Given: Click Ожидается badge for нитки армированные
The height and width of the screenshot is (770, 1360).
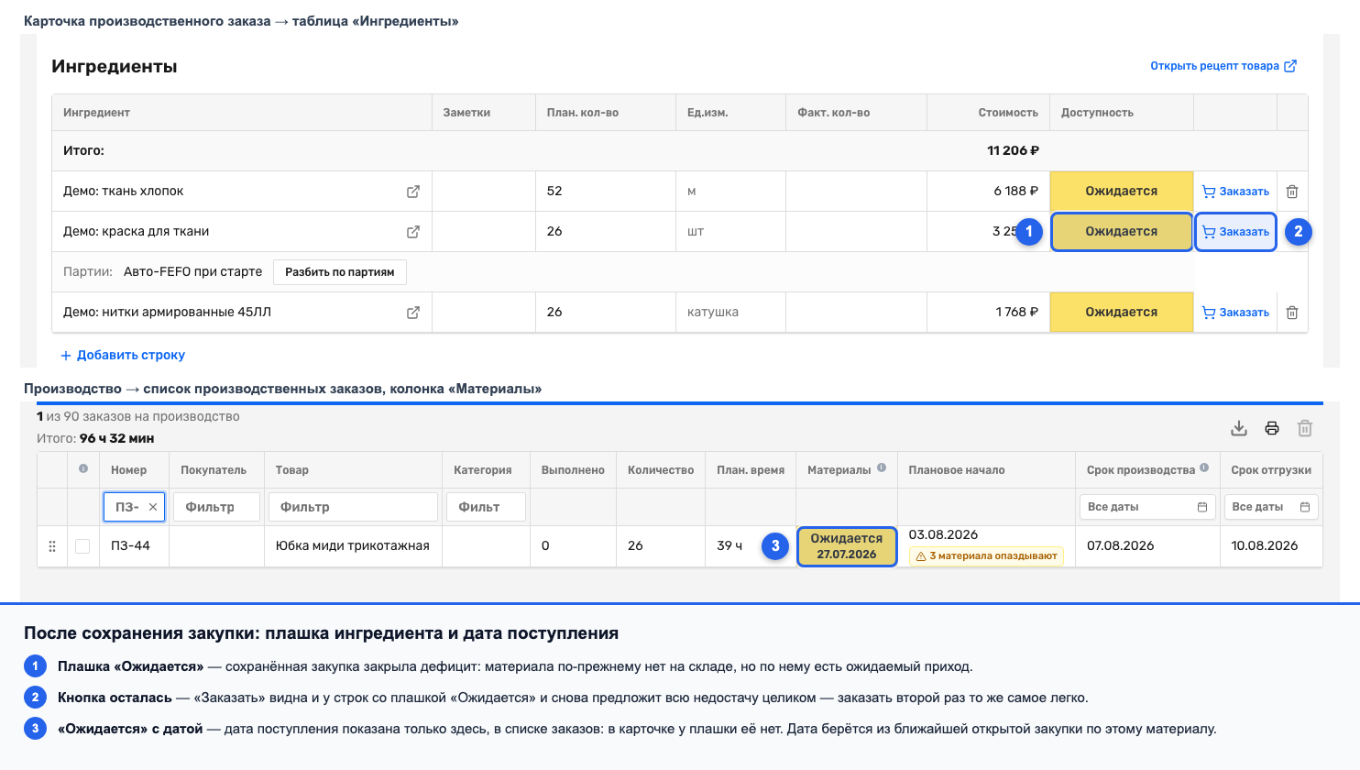Looking at the screenshot, I should click(1122, 313).
